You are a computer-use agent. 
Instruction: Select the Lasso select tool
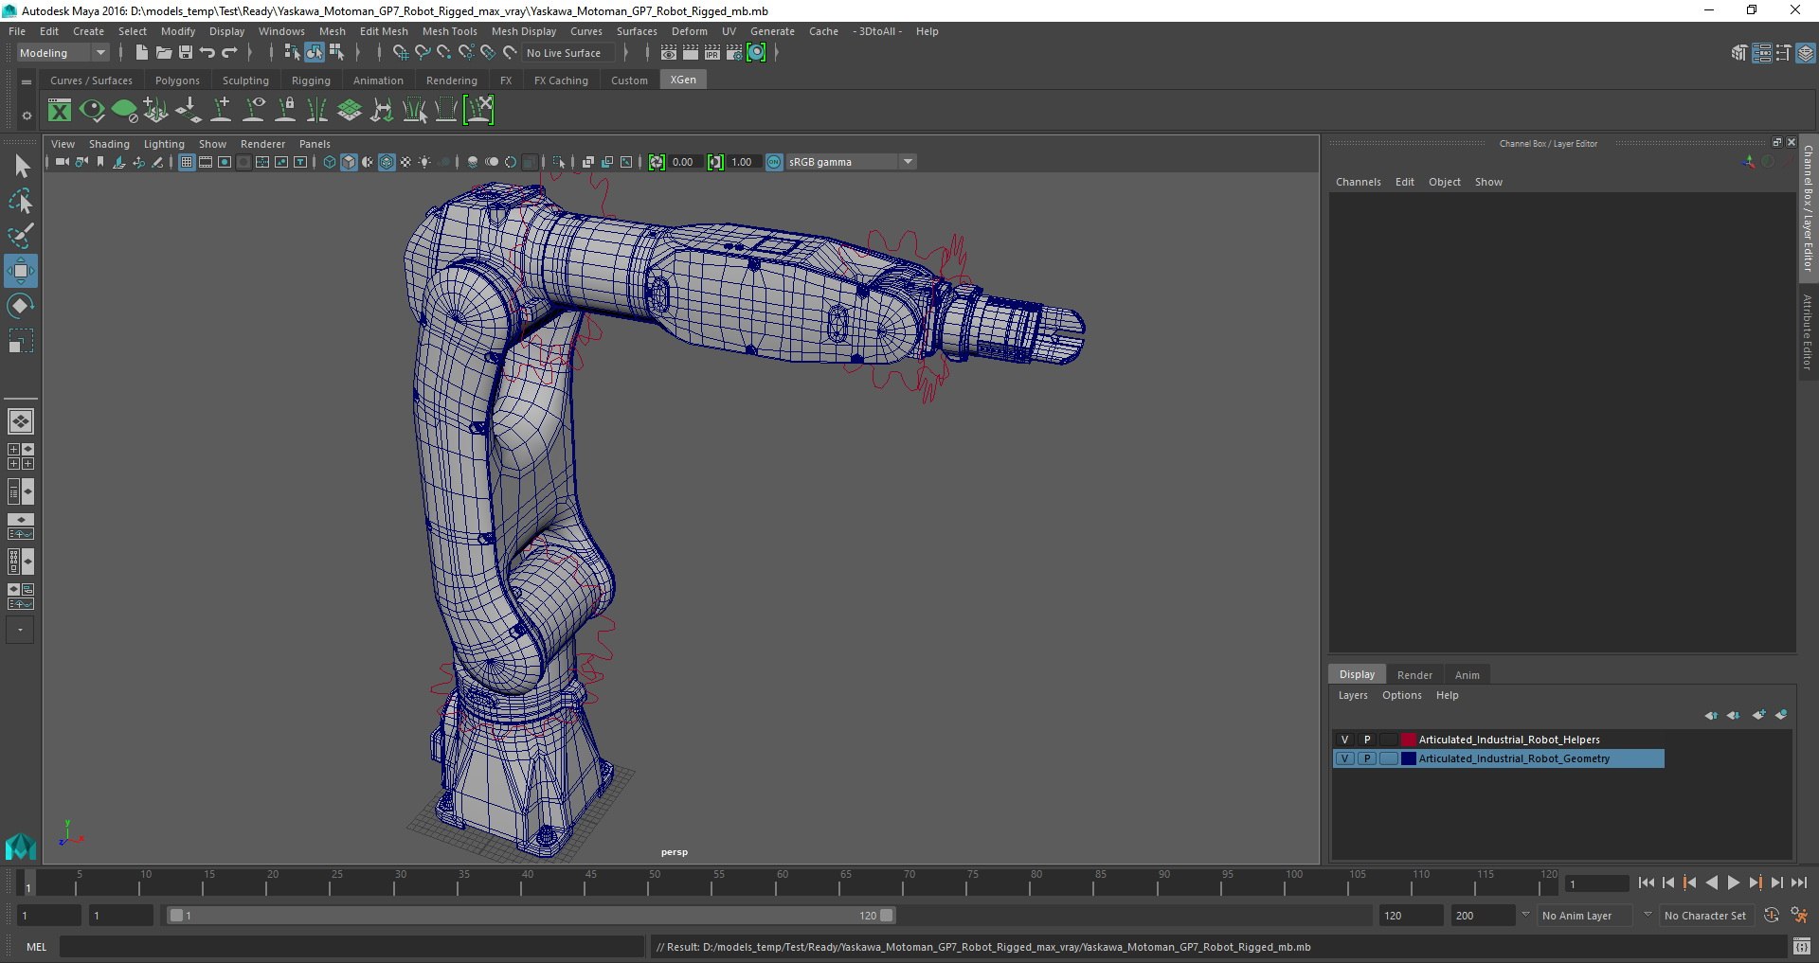(21, 202)
